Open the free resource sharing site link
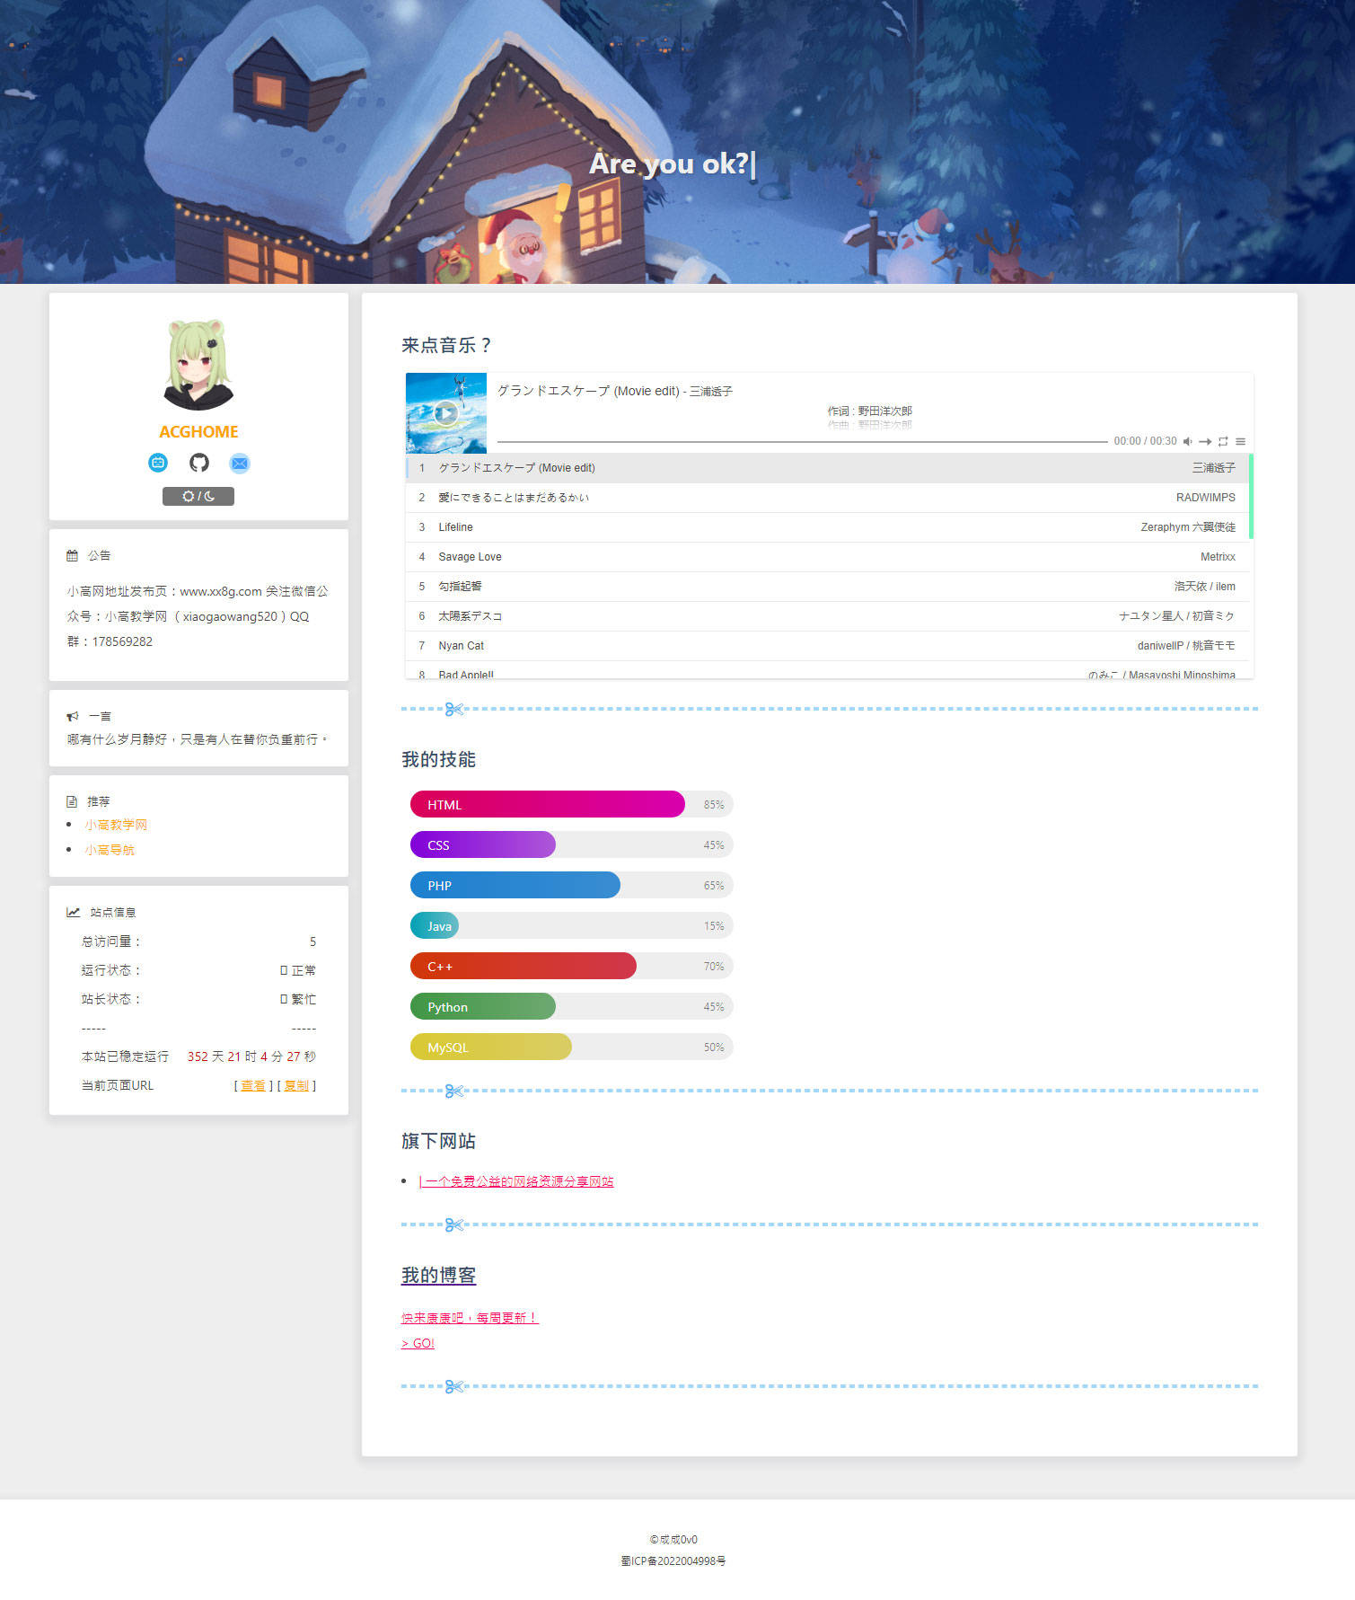The height and width of the screenshot is (1600, 1355). (516, 1181)
